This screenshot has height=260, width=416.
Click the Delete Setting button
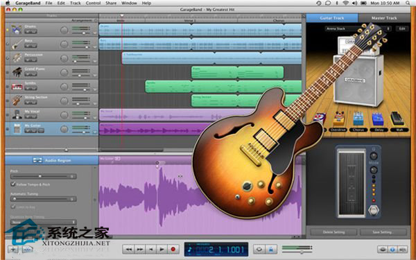pos(333,232)
